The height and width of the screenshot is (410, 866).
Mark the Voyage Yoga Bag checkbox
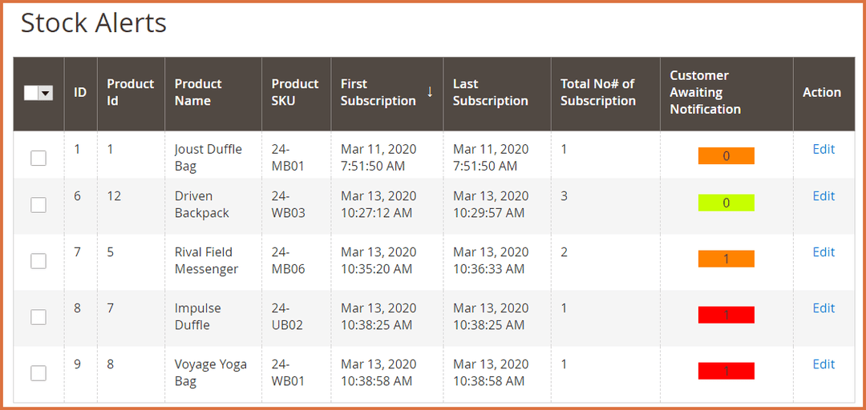tap(38, 373)
